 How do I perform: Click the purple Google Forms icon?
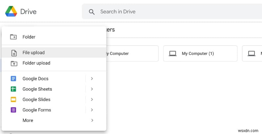pos(13,110)
